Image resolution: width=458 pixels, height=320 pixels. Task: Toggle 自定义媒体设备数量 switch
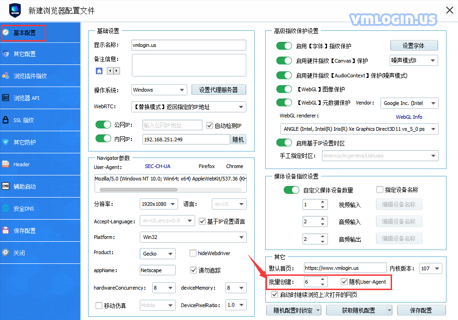[x=291, y=190]
